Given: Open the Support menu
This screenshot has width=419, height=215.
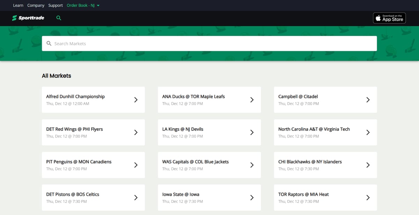Looking at the screenshot, I should tap(56, 5).
